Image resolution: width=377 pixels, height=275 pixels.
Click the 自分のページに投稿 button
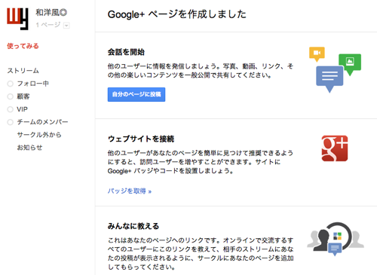136,94
